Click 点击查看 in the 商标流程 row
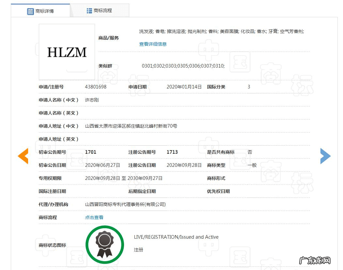 coord(94,217)
